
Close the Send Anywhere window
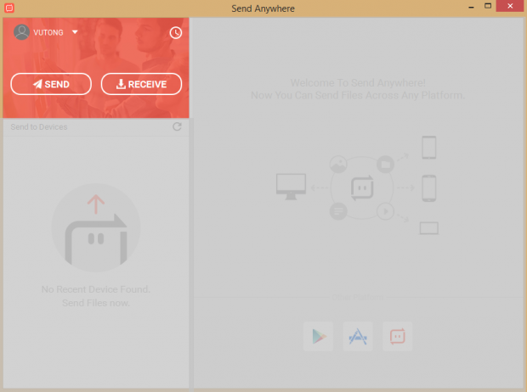[510, 7]
